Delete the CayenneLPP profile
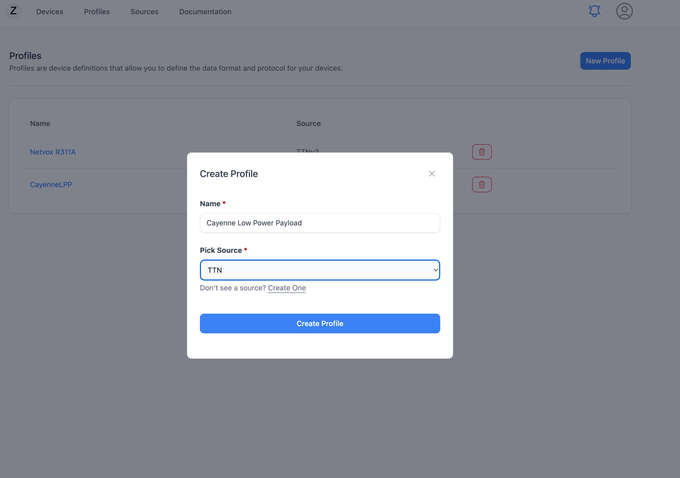Image resolution: width=680 pixels, height=478 pixels. tap(481, 184)
